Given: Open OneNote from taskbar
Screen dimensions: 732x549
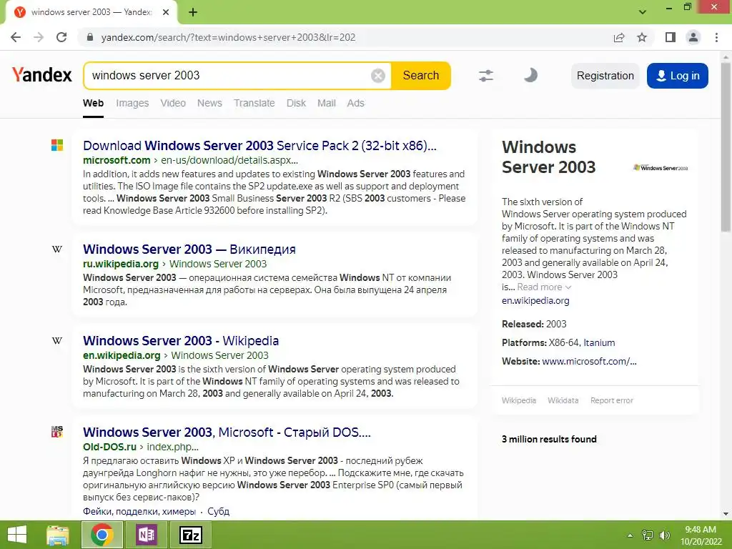Looking at the screenshot, I should click(x=146, y=535).
